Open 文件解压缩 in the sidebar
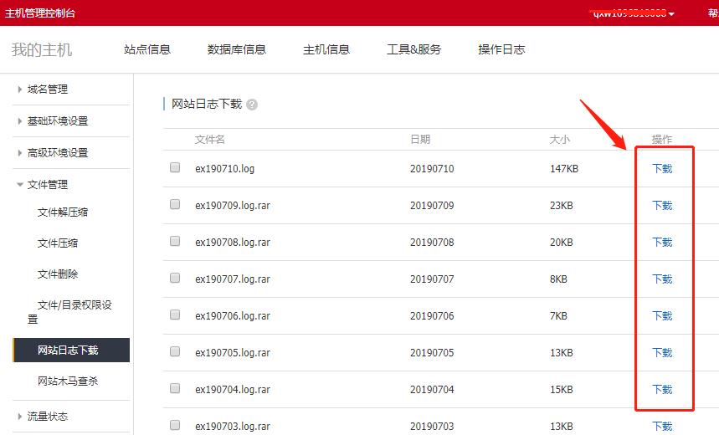 click(63, 212)
